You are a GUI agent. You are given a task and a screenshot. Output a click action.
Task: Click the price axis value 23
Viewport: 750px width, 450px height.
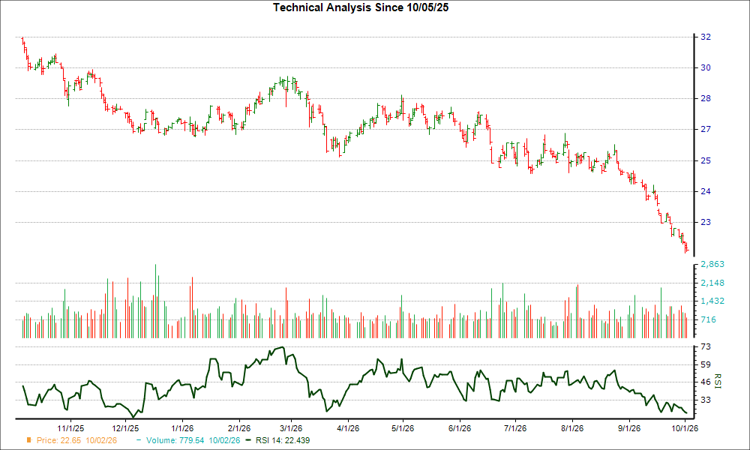tap(706, 222)
